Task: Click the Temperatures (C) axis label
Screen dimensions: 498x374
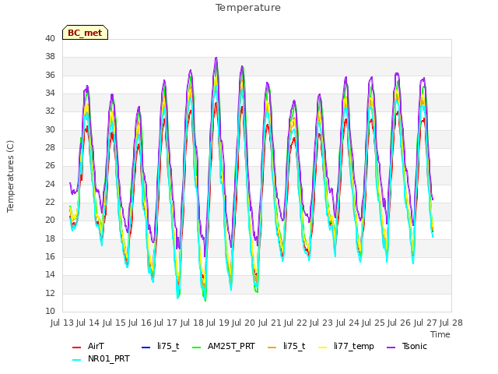Action: pos(10,176)
